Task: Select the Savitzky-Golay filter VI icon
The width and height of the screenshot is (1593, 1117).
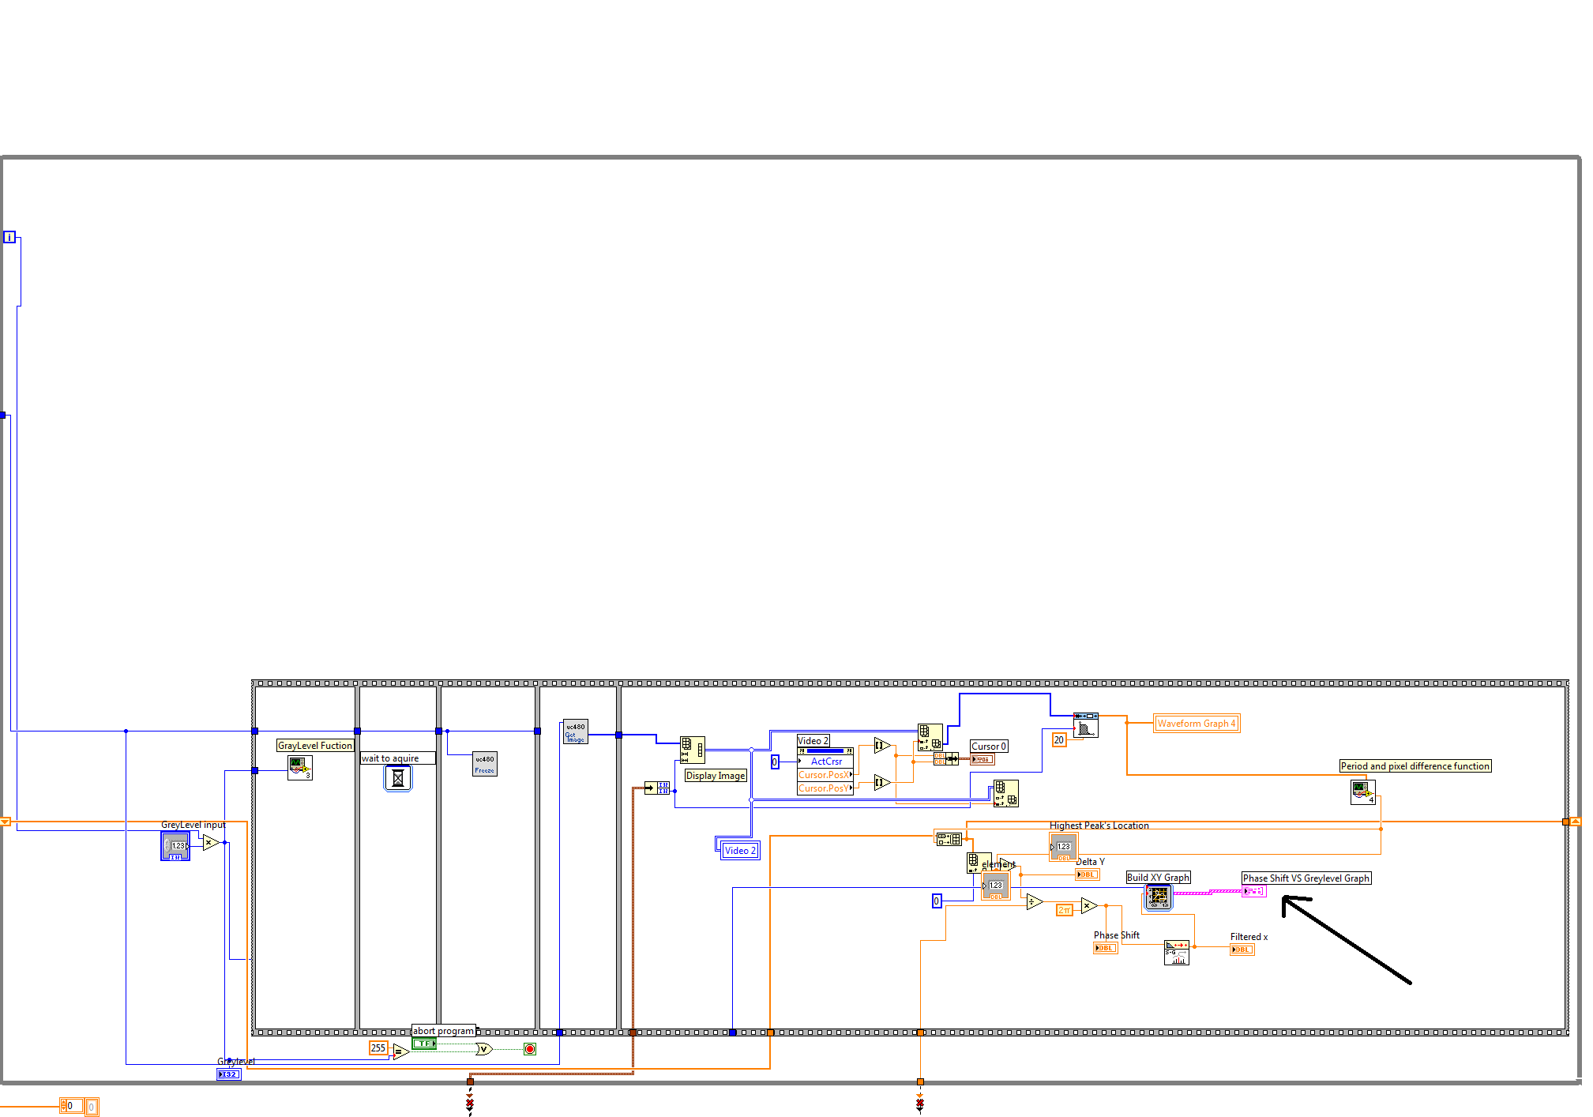Action: (x=1176, y=953)
